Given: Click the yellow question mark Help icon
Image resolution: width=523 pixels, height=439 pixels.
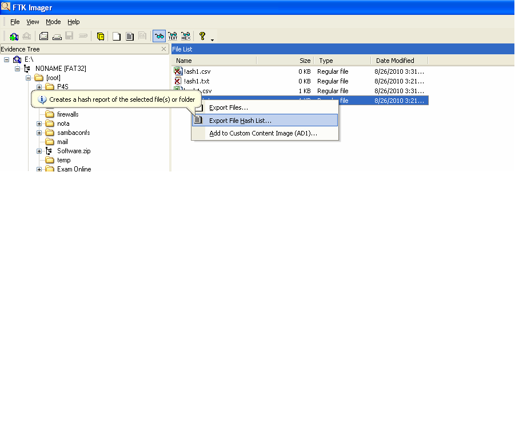Looking at the screenshot, I should 202,36.
